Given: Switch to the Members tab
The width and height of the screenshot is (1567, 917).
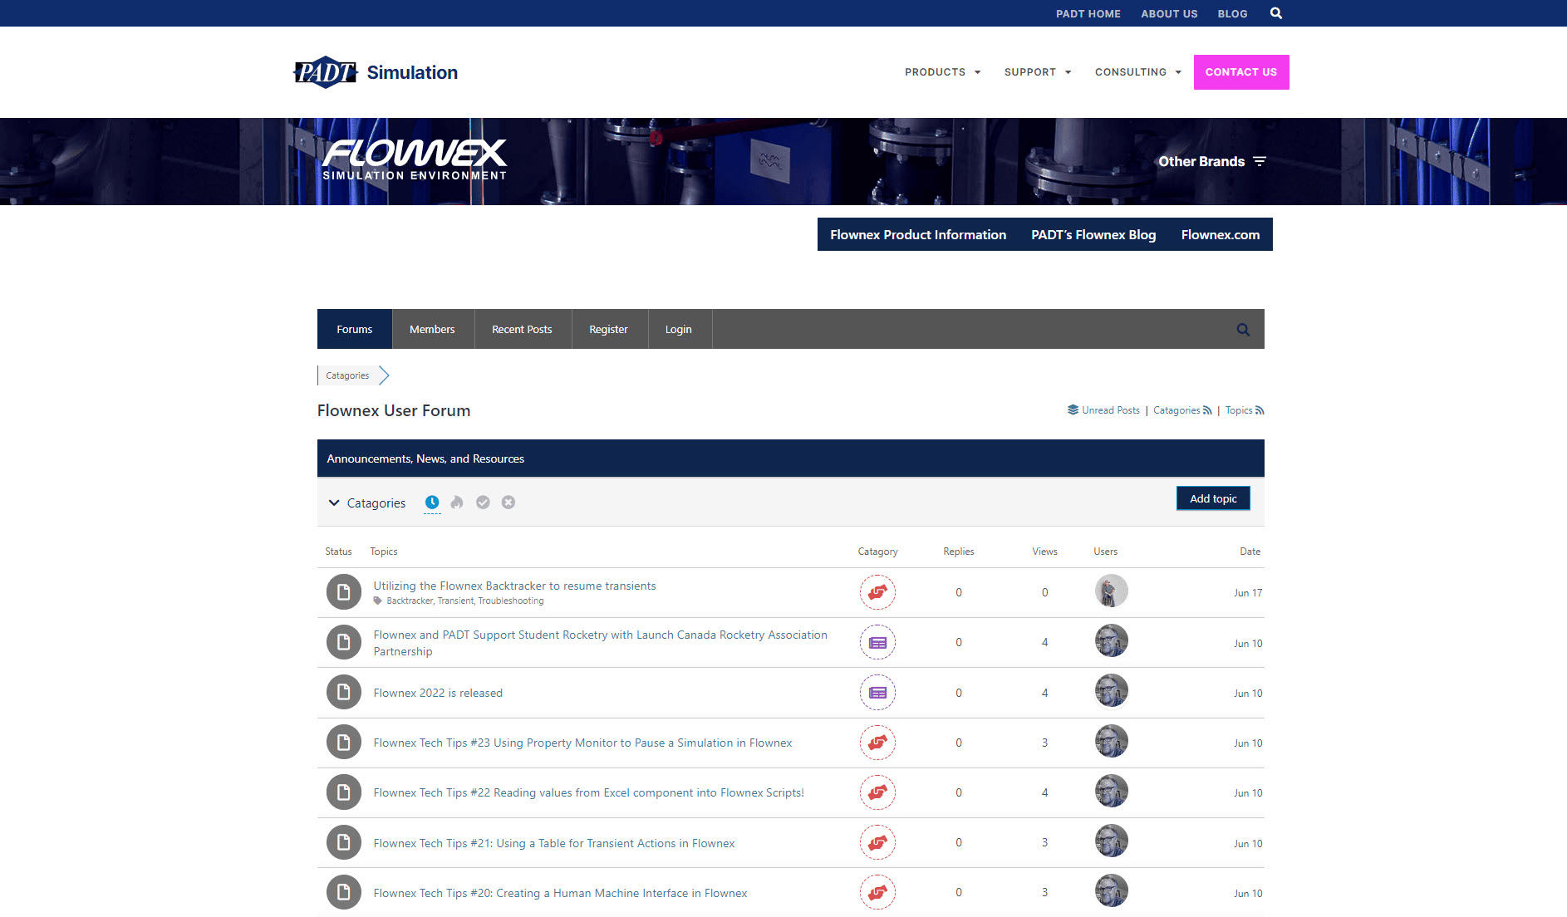Looking at the screenshot, I should (432, 329).
